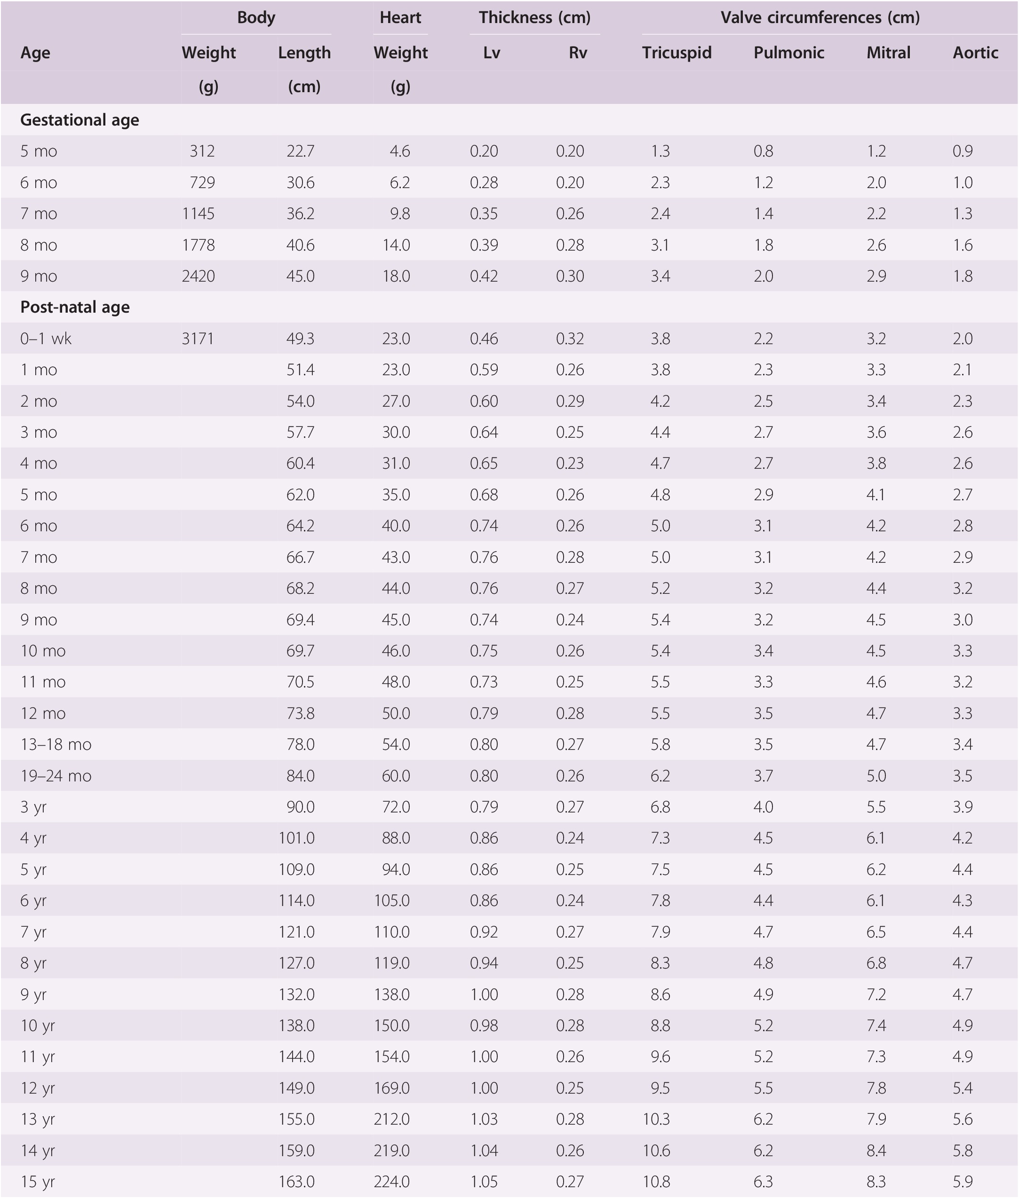
Task: Click the Valve circumferences (cm) header
Action: pyautogui.click(x=820, y=17)
